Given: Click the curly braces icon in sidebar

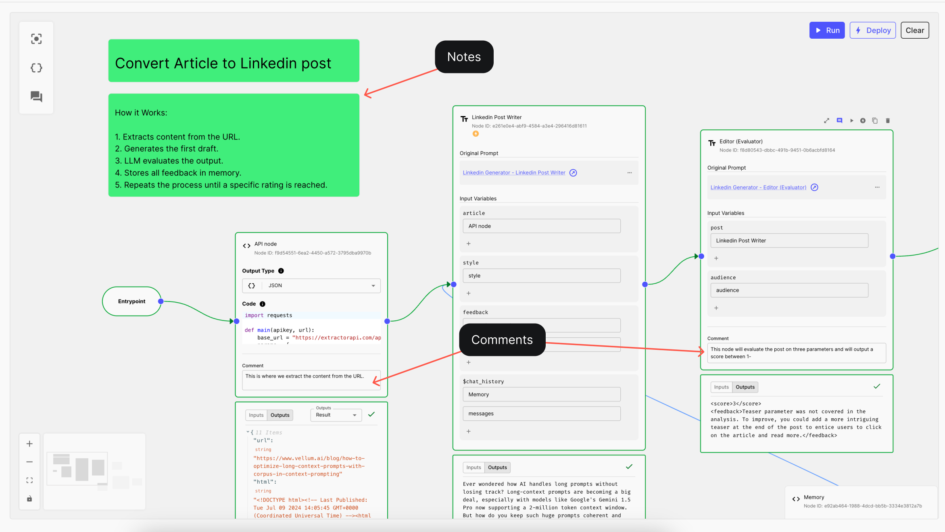Looking at the screenshot, I should [36, 68].
